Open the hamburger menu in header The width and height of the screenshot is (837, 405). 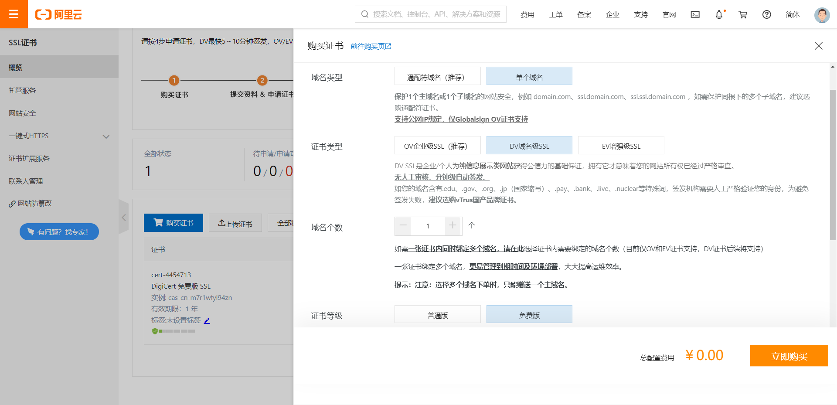pyautogui.click(x=14, y=14)
